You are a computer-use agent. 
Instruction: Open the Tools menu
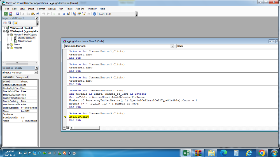pos(69,9)
